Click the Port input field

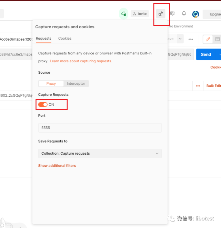100,128
